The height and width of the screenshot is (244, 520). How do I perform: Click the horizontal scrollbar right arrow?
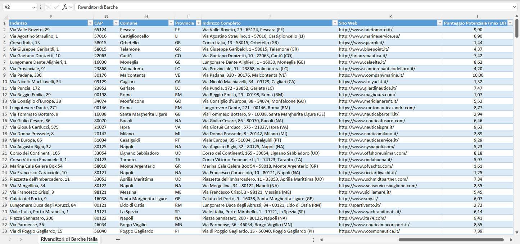(x=511, y=240)
